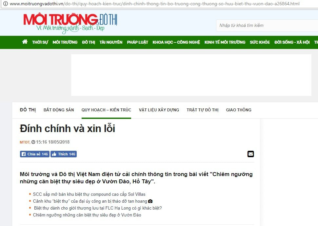Open the SỨC KHỎE menu item
The height and width of the screenshot is (226, 318).
(x=260, y=42)
